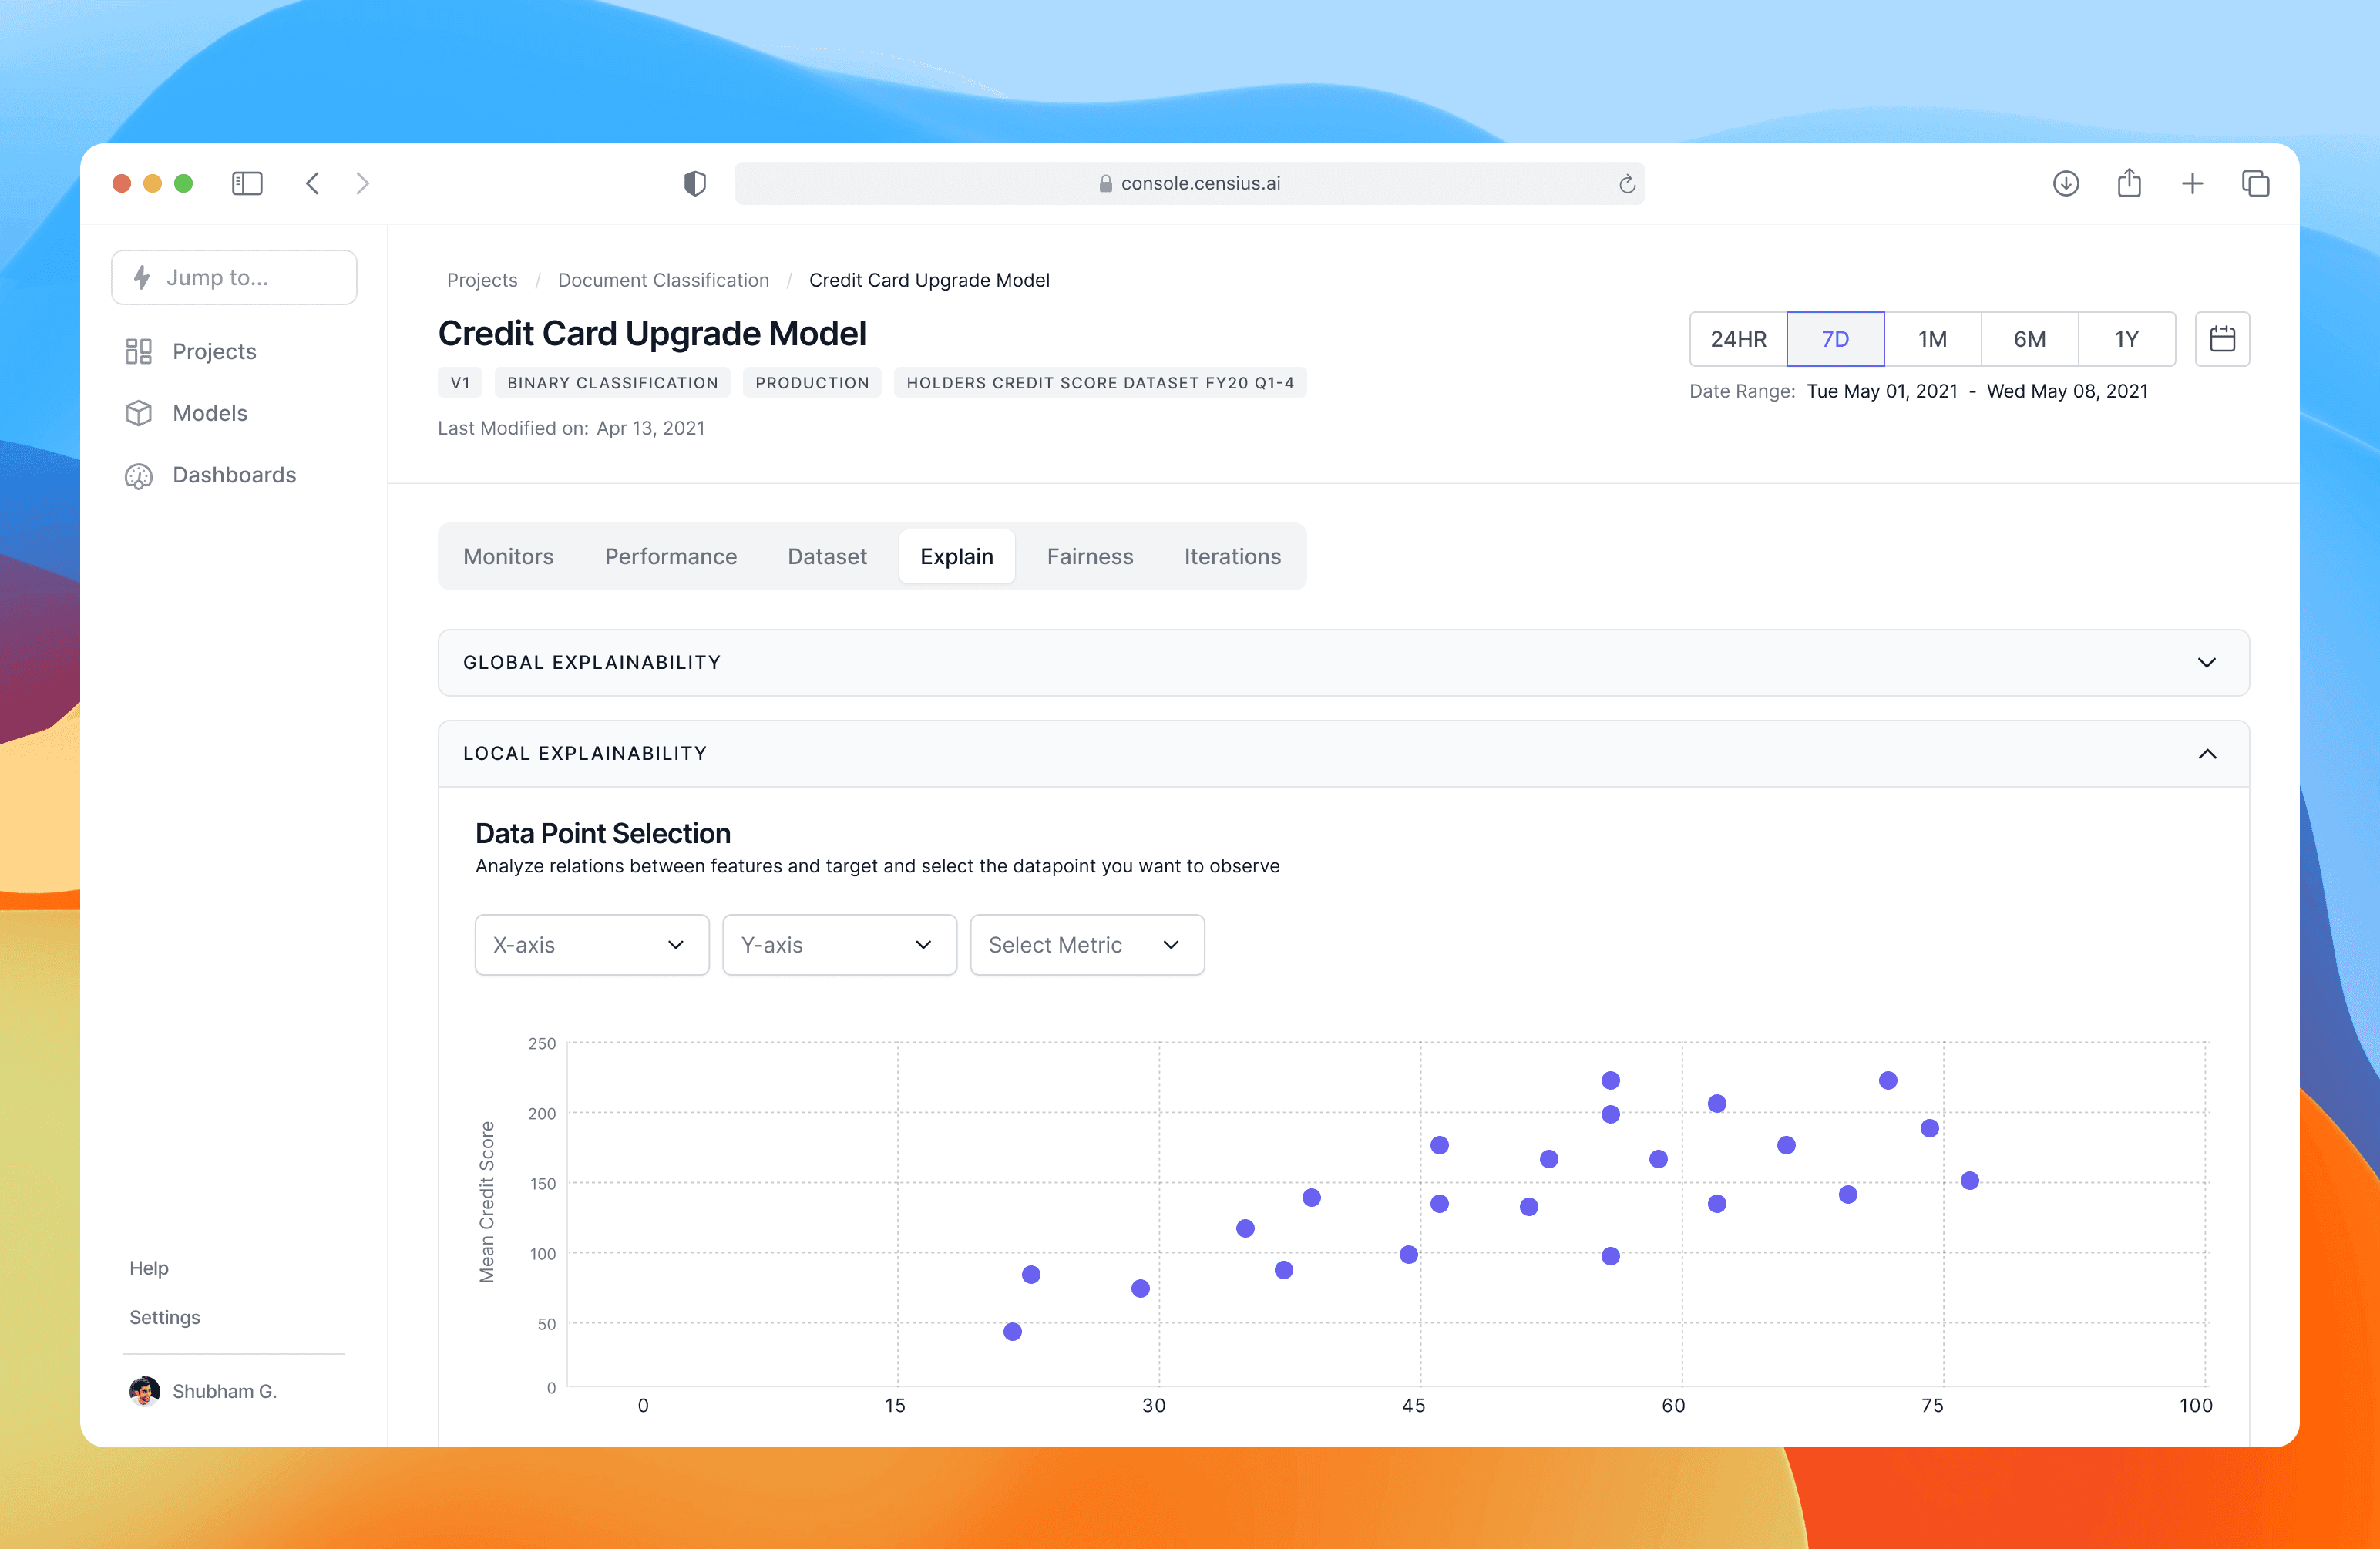This screenshot has width=2380, height=1549.
Task: Switch to the Dataset tab
Action: (827, 556)
